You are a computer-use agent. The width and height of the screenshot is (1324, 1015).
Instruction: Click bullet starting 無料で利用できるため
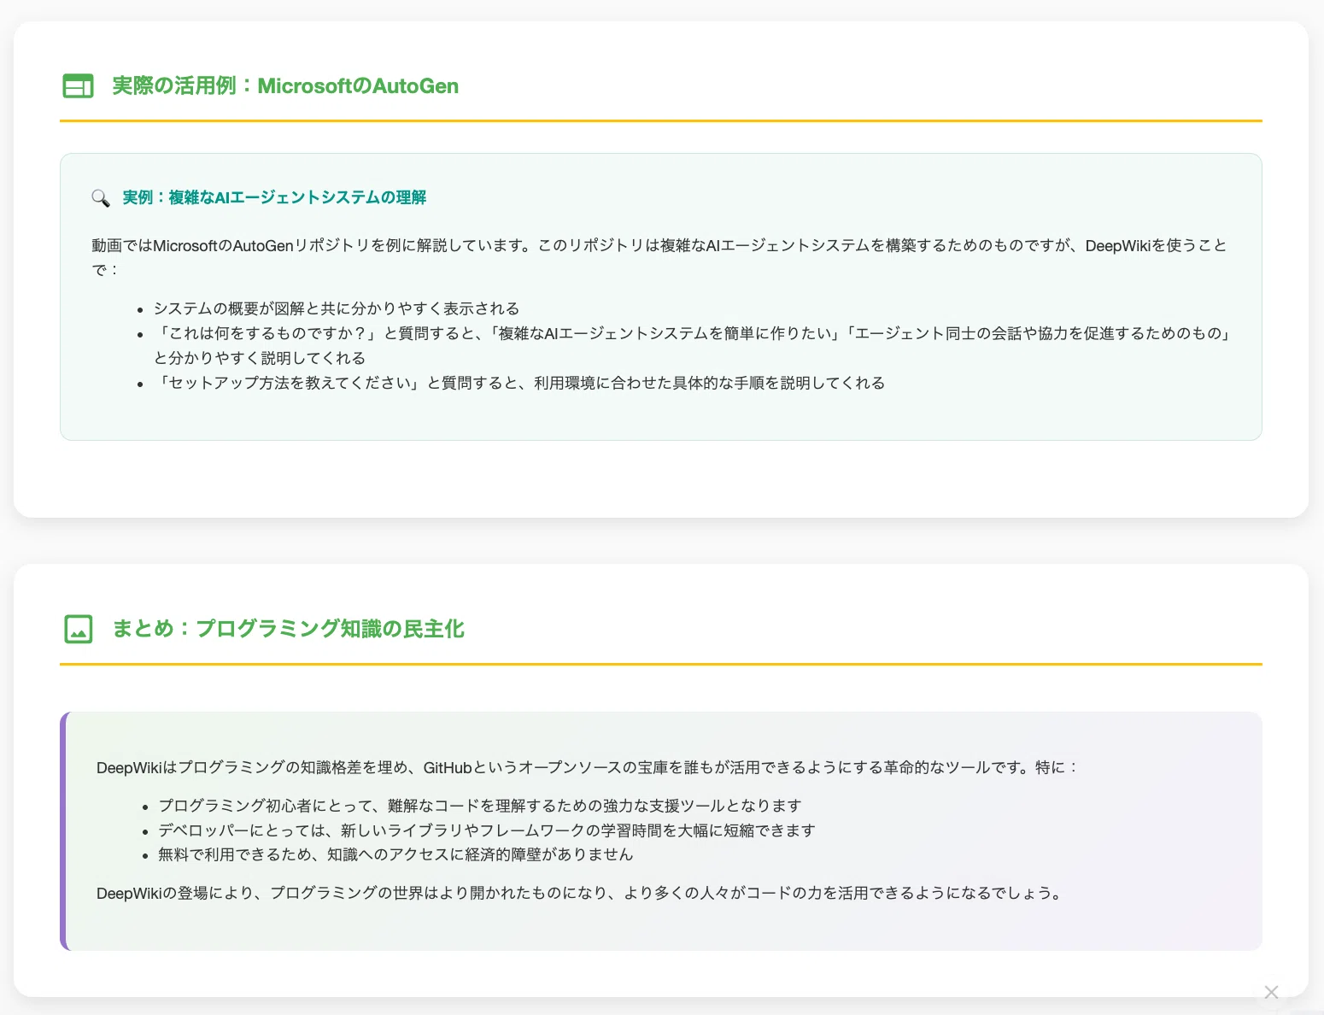[x=395, y=854]
